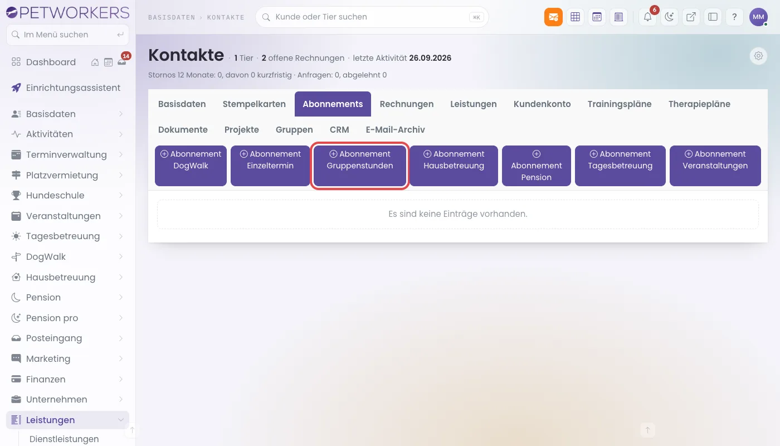Add Abonnement Veranstaltungen
Image resolution: width=780 pixels, height=446 pixels.
[715, 166]
